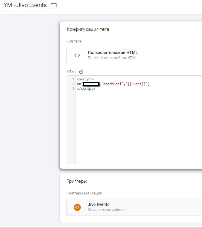Viewport: 202px width, 227px height.
Task: Click line number 2 in editor gutter
Action: tap(73, 84)
